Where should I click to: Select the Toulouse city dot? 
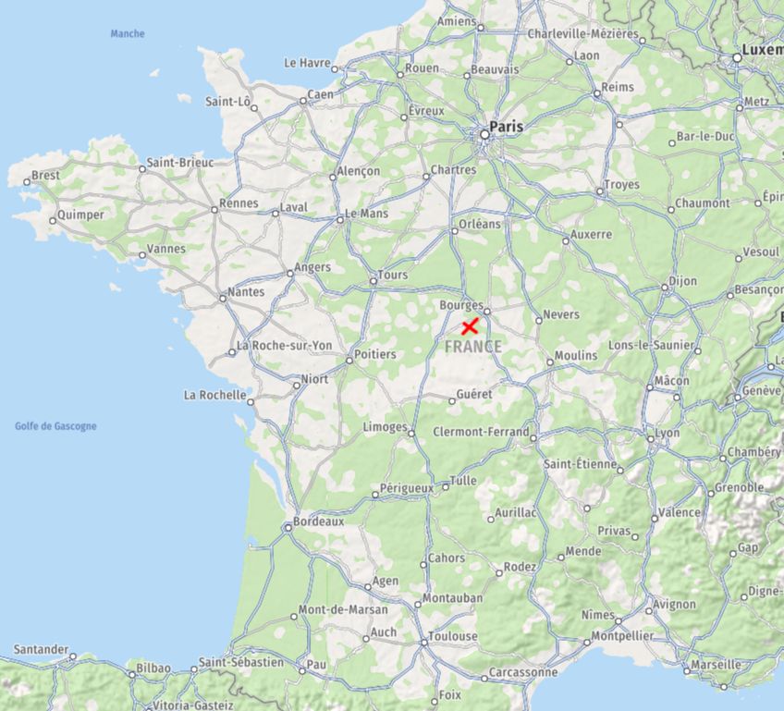(x=424, y=643)
